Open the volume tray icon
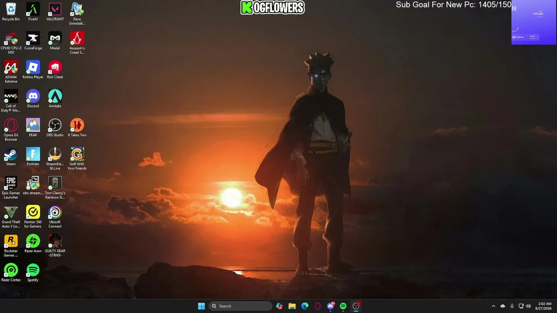This screenshot has width=557, height=313. 528,306
